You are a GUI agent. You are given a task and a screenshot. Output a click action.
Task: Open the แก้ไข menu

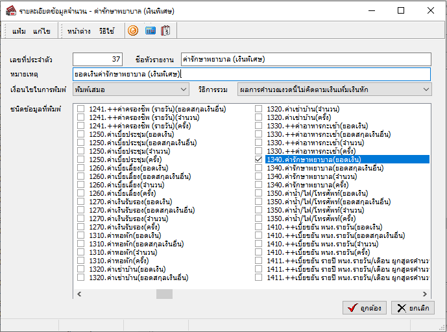coord(42,31)
